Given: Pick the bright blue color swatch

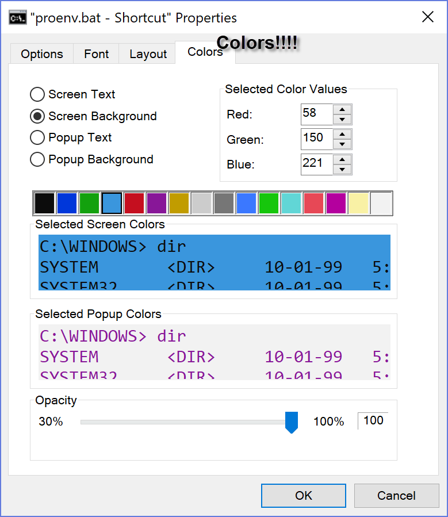Looking at the screenshot, I should (x=246, y=203).
